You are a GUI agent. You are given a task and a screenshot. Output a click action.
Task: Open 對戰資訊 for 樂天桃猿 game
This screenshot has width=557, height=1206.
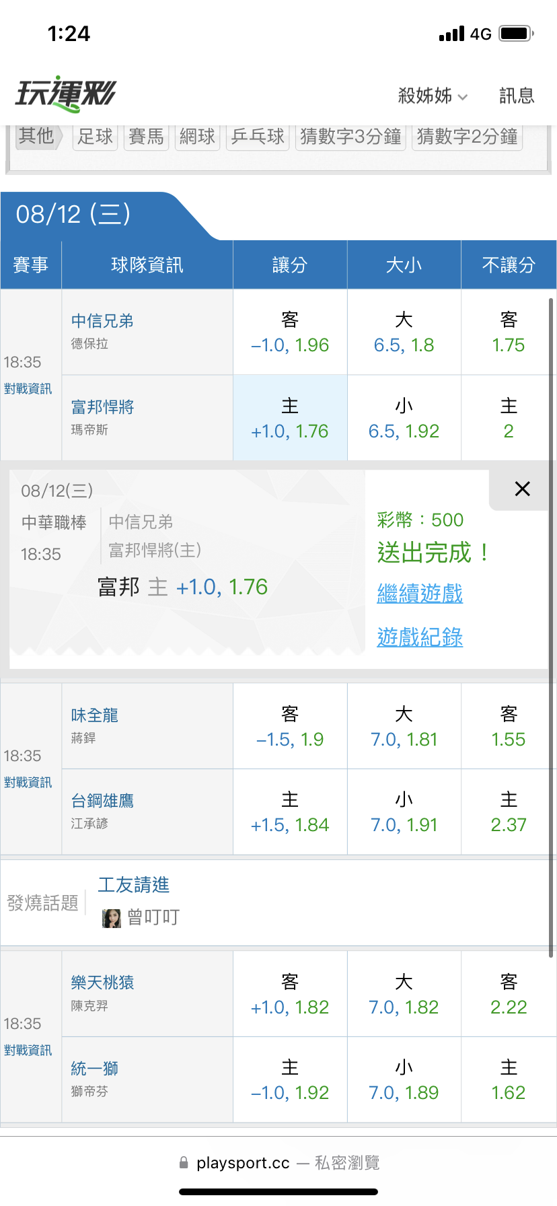click(x=28, y=1051)
